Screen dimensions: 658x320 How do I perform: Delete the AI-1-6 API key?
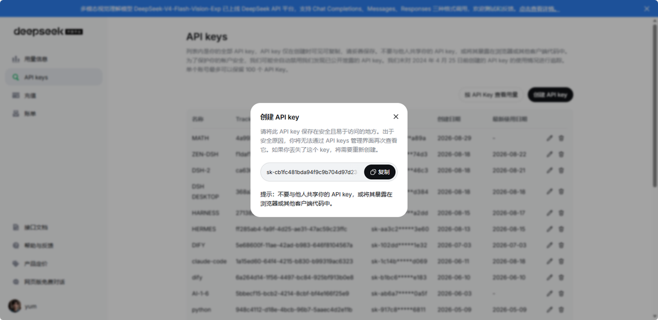(561, 294)
